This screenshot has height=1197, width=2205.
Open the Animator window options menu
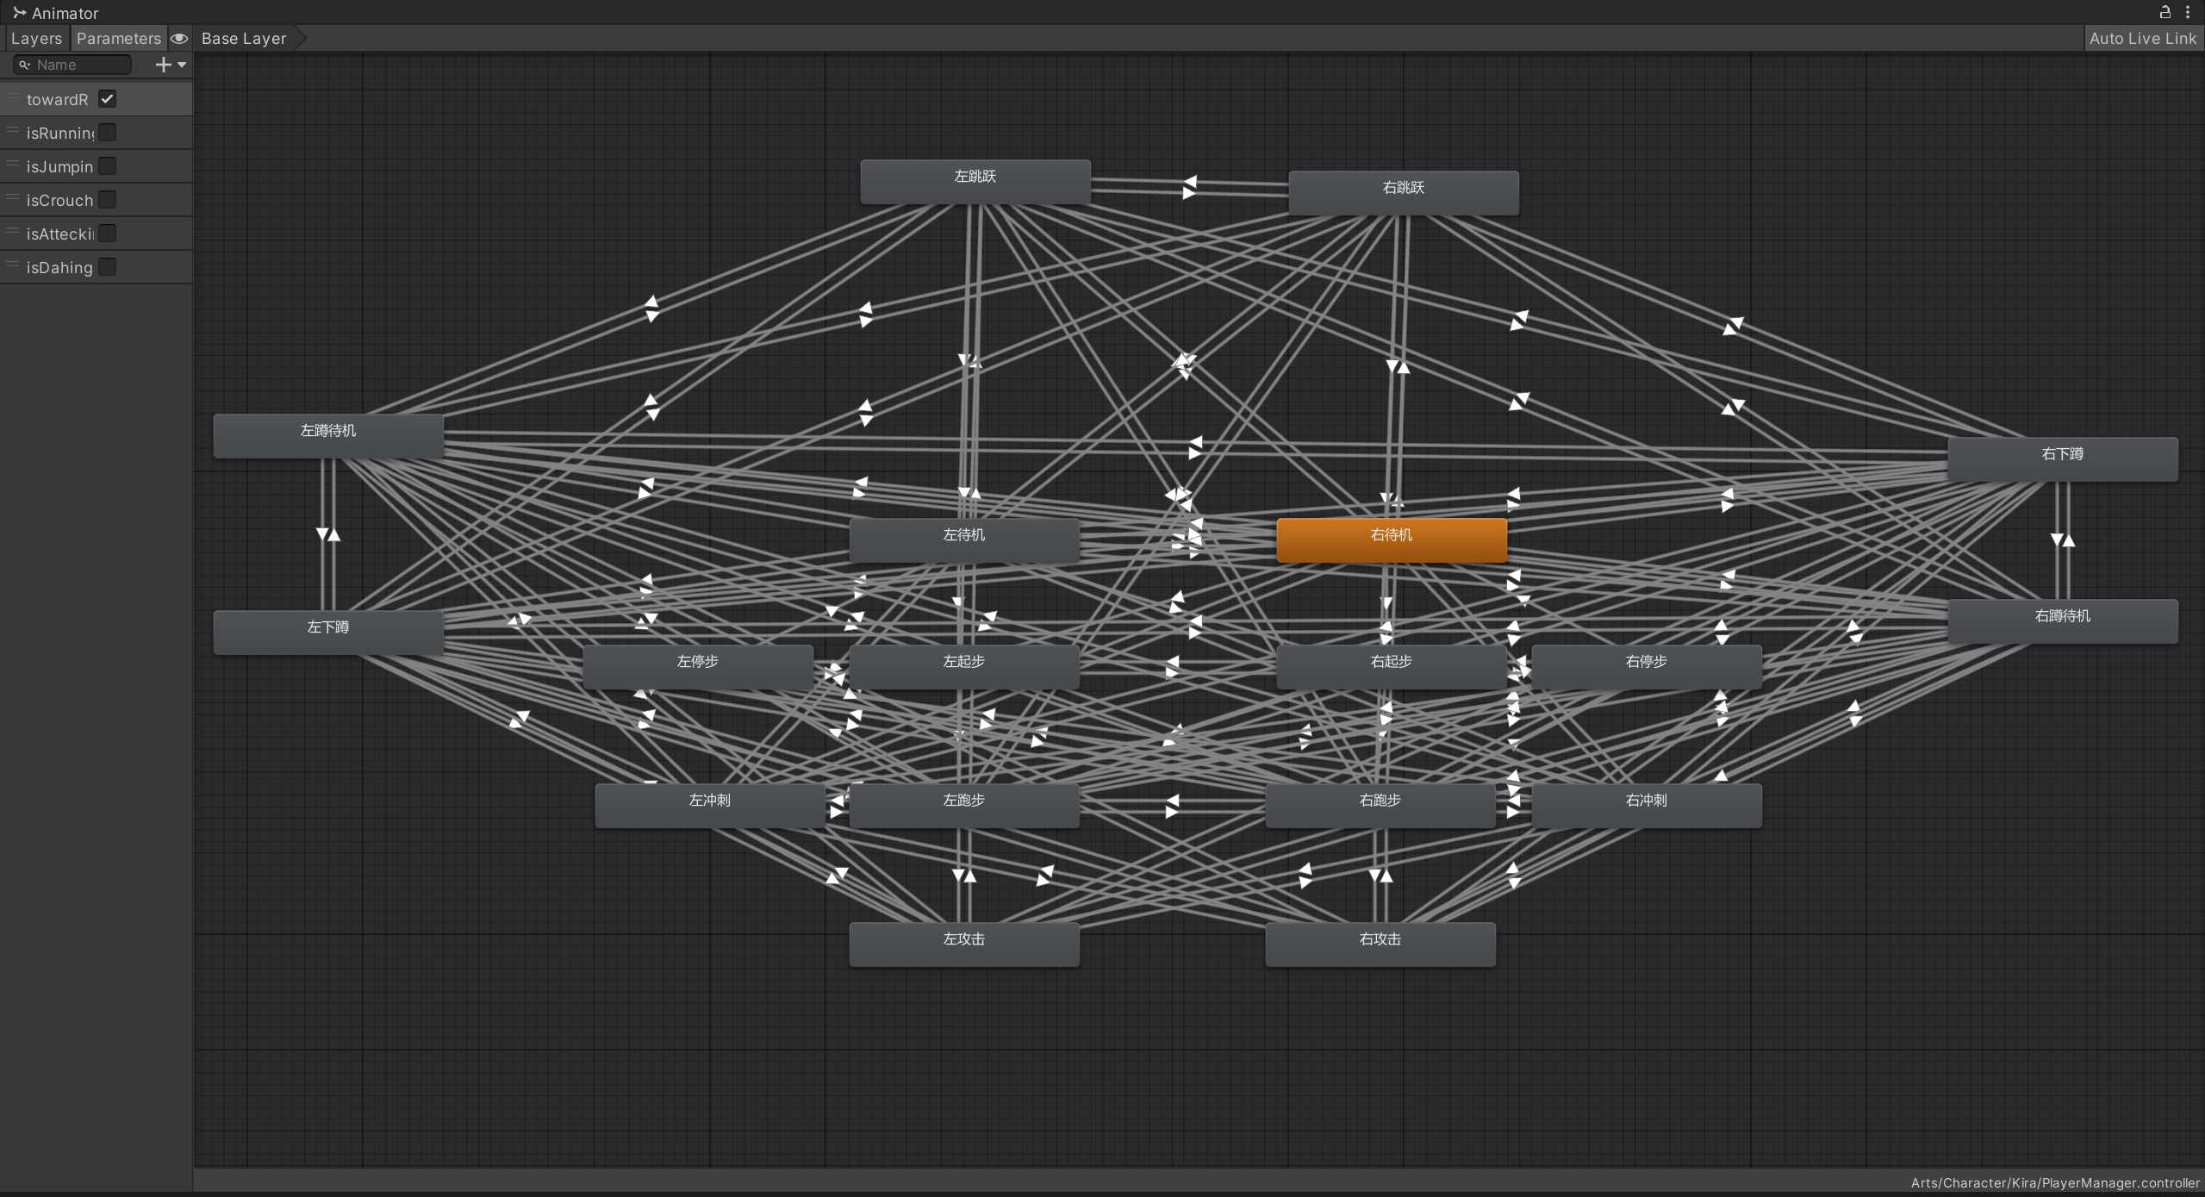point(2188,12)
